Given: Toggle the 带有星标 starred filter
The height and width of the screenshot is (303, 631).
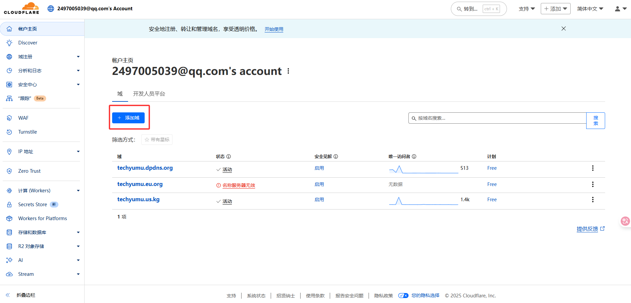Looking at the screenshot, I should tap(157, 140).
